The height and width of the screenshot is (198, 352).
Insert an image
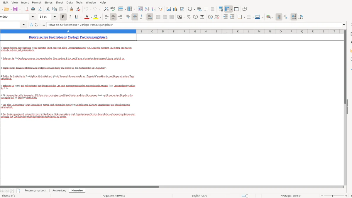(169, 9)
